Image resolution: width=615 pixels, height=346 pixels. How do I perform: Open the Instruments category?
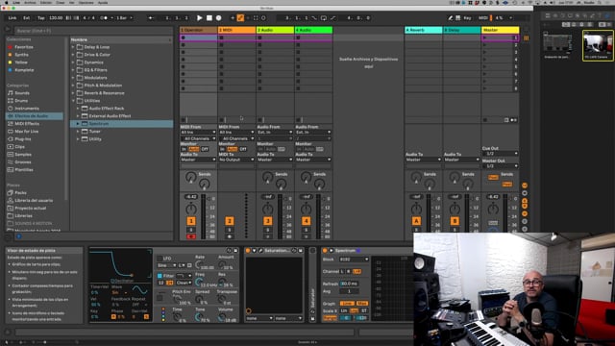(27, 109)
